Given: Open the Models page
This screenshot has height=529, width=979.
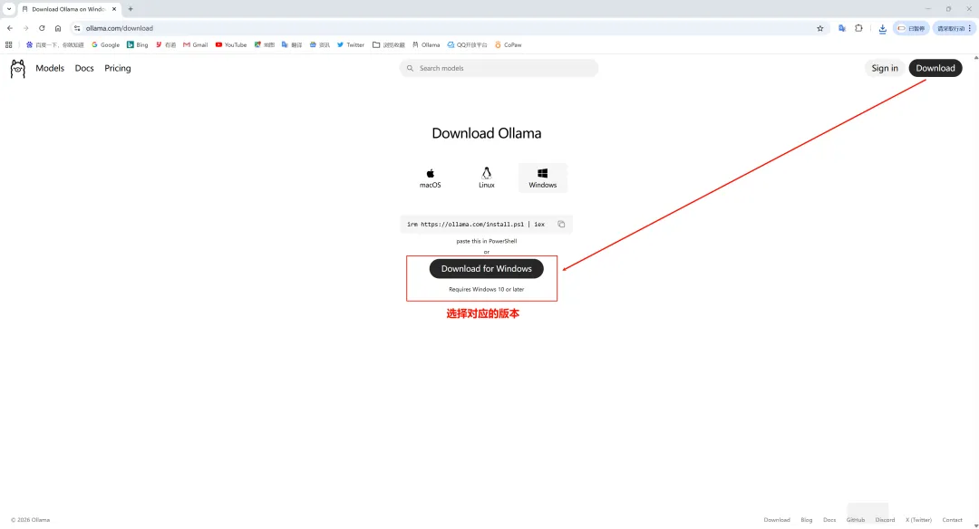Looking at the screenshot, I should click(50, 68).
